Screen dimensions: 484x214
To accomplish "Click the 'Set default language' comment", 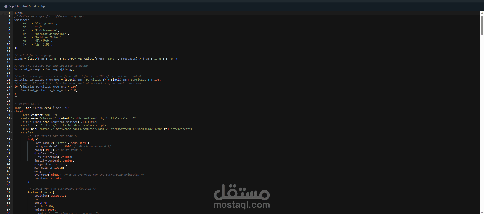I will pos(34,55).
